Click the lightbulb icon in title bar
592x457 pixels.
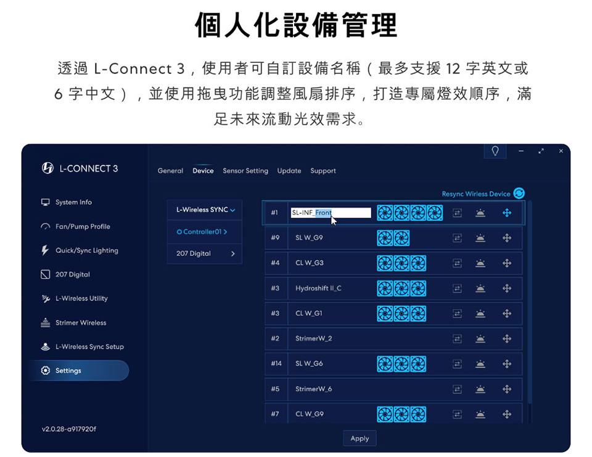pyautogui.click(x=495, y=151)
